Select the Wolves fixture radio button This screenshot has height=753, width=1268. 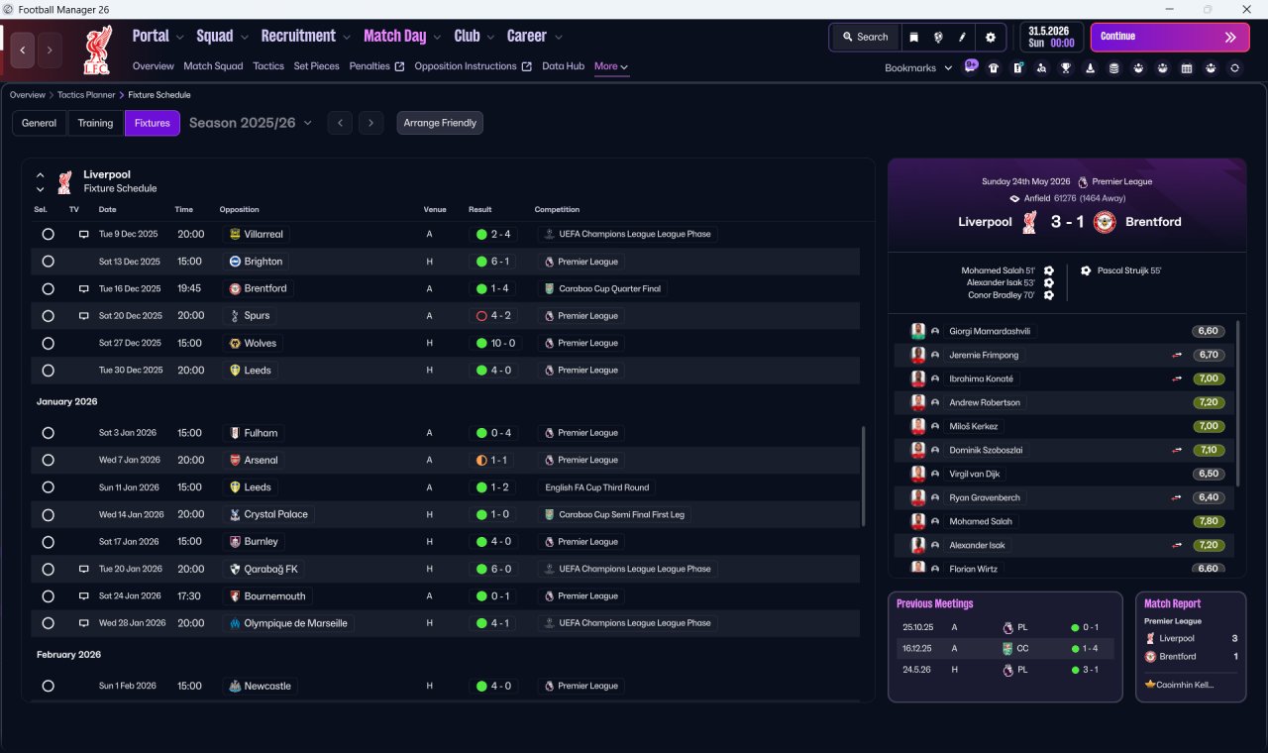[x=48, y=343]
